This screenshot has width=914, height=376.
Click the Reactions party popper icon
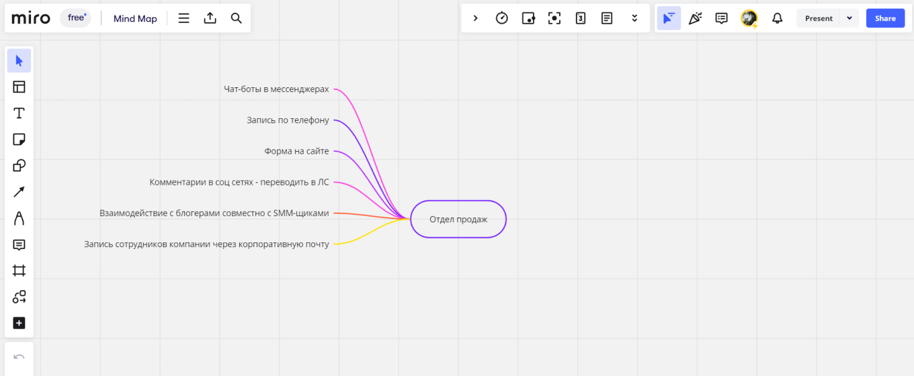695,18
